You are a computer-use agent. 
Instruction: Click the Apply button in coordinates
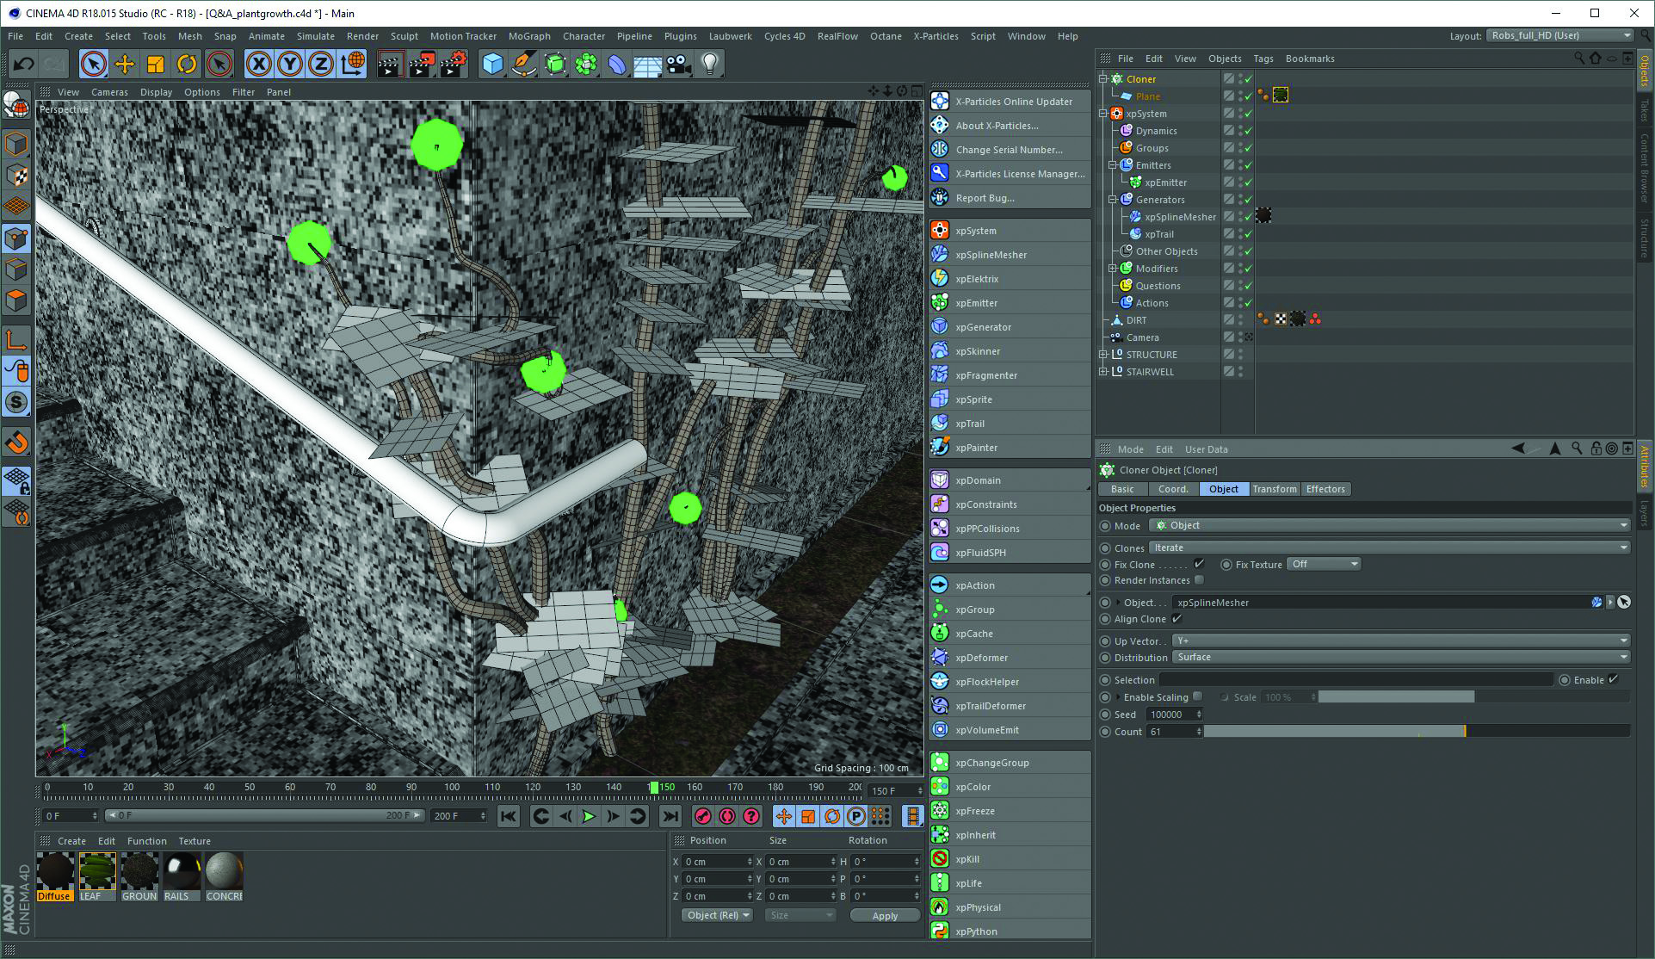click(885, 915)
